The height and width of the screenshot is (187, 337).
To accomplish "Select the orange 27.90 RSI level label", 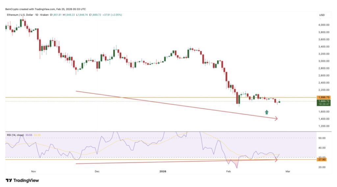I will point(322,160).
